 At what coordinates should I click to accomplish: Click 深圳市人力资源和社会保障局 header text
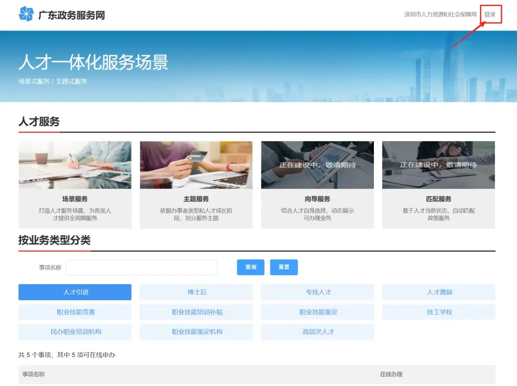[440, 14]
